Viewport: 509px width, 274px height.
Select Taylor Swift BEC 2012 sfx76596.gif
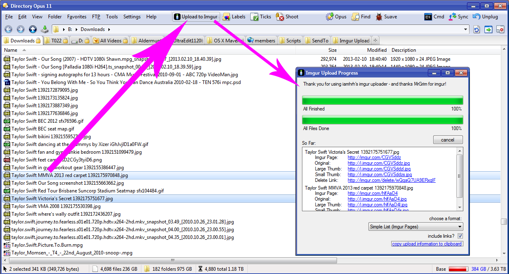(x=47, y=121)
